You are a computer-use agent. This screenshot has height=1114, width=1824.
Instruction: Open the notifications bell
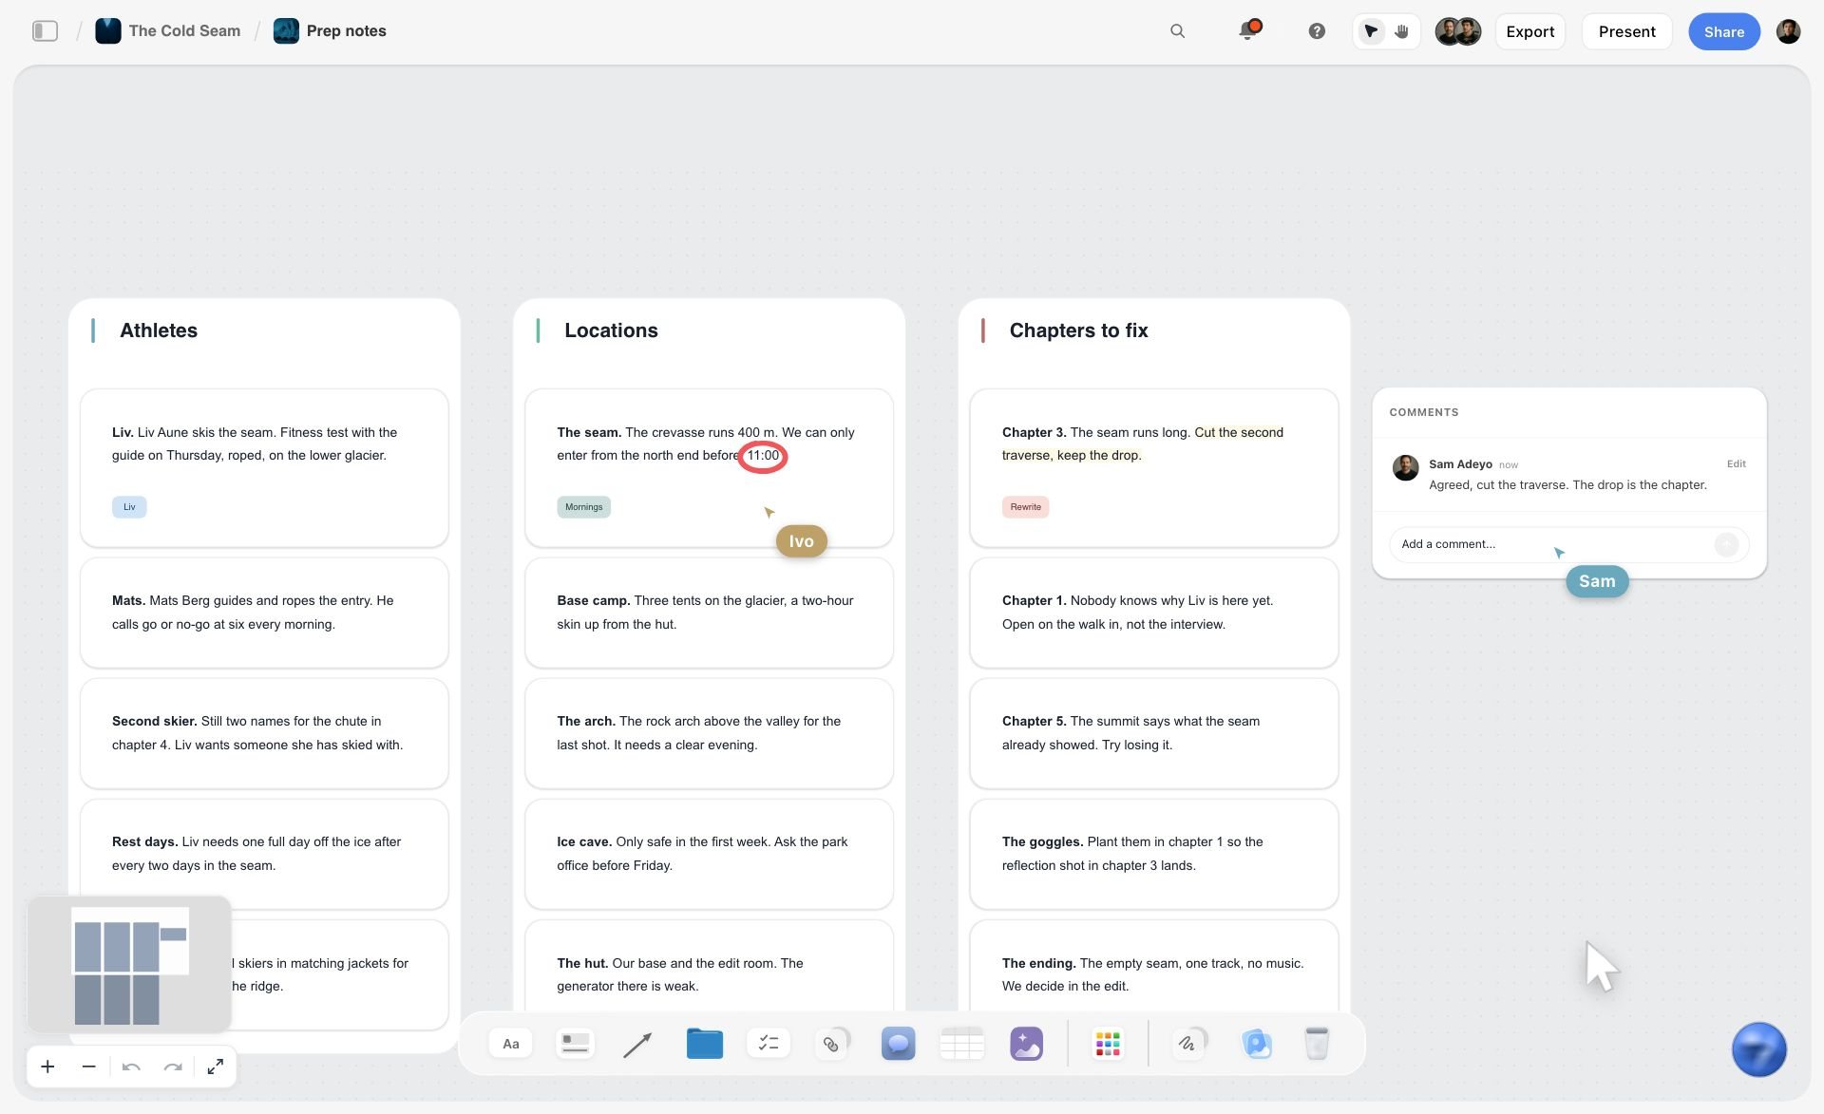pyautogui.click(x=1248, y=30)
